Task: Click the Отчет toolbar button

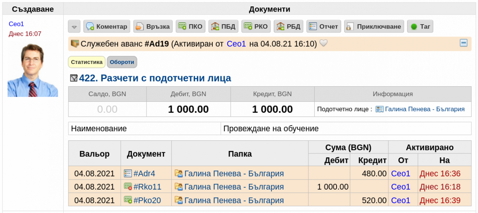Action: point(323,27)
